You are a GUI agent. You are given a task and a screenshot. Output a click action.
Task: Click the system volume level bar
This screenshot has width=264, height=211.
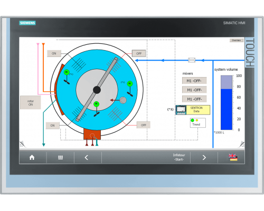[227, 103]
